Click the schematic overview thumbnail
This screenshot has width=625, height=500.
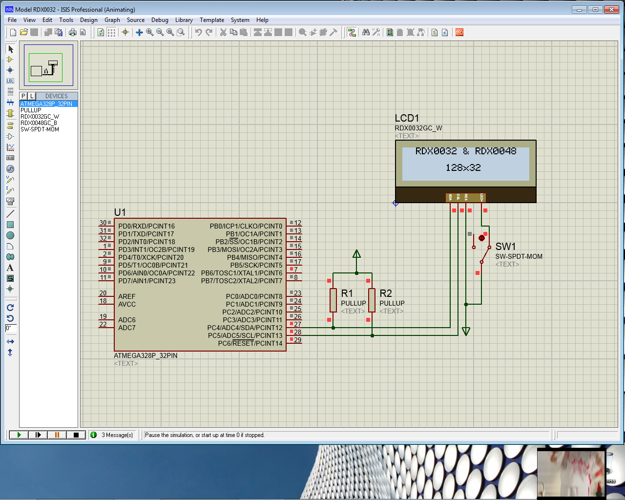pos(48,65)
